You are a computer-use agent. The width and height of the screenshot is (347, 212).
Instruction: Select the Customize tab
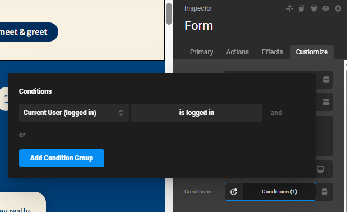pos(312,52)
